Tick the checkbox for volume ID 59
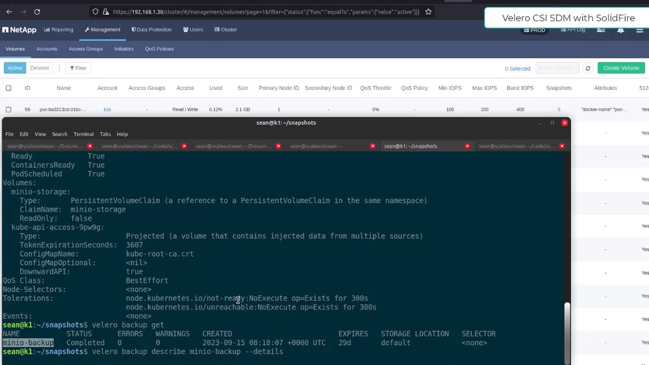649x365 pixels. click(8, 109)
